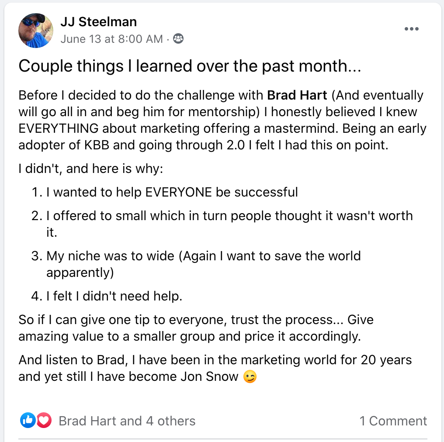Click the group audience icon beside timestamp
The height and width of the screenshot is (442, 444).
tap(178, 38)
